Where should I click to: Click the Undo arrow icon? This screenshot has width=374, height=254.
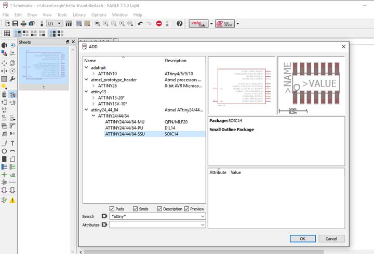(140, 23)
